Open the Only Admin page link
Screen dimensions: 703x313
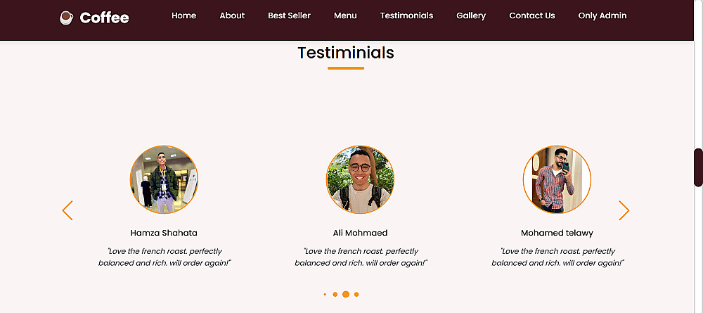[602, 15]
